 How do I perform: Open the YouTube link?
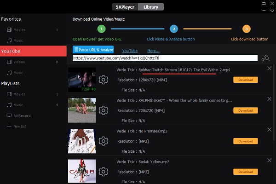(x=130, y=51)
